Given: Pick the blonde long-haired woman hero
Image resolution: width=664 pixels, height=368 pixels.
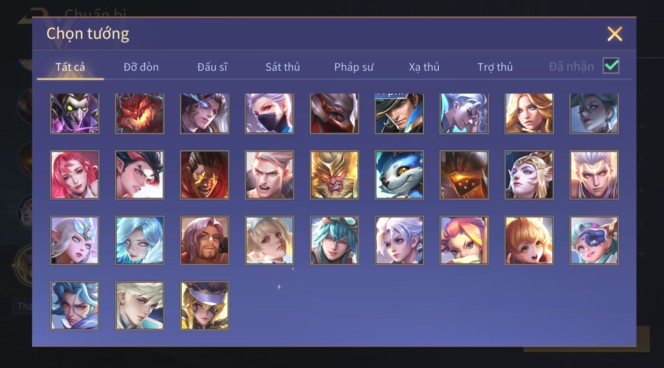Looking at the screenshot, I should tap(529, 113).
